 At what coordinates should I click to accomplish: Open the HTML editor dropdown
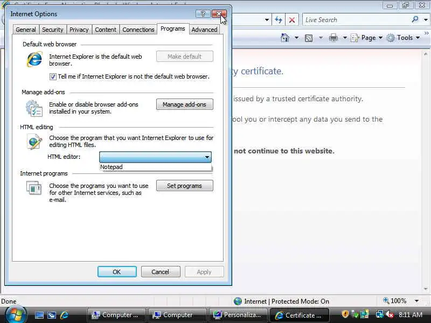coord(155,157)
